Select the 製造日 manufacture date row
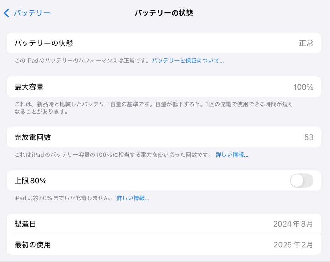330x262 pixels. pos(165,224)
